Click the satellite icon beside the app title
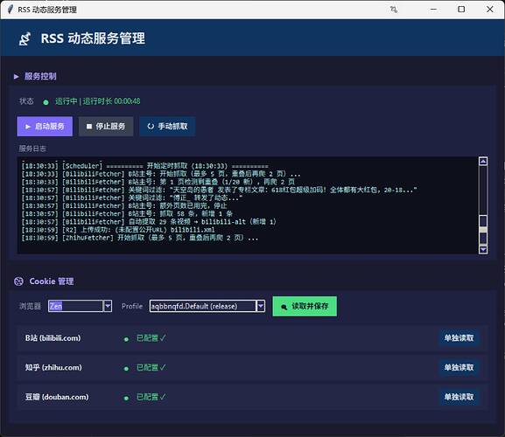 coord(25,39)
